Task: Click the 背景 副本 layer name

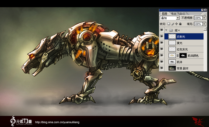Action: (x=183, y=68)
